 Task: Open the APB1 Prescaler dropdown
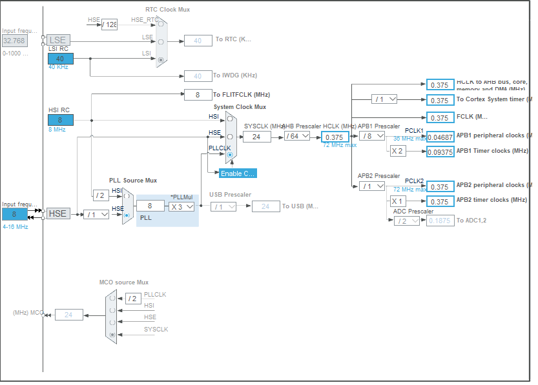coord(373,136)
